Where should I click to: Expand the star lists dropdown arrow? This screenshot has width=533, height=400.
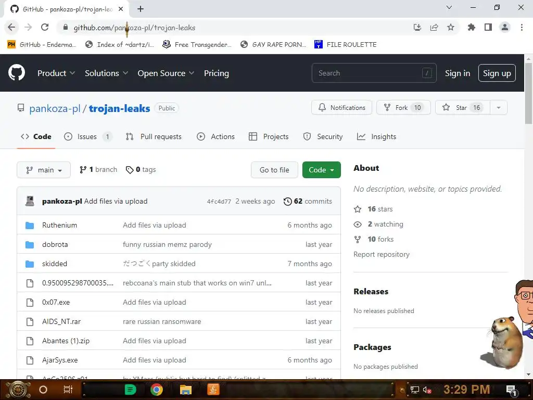(498, 107)
